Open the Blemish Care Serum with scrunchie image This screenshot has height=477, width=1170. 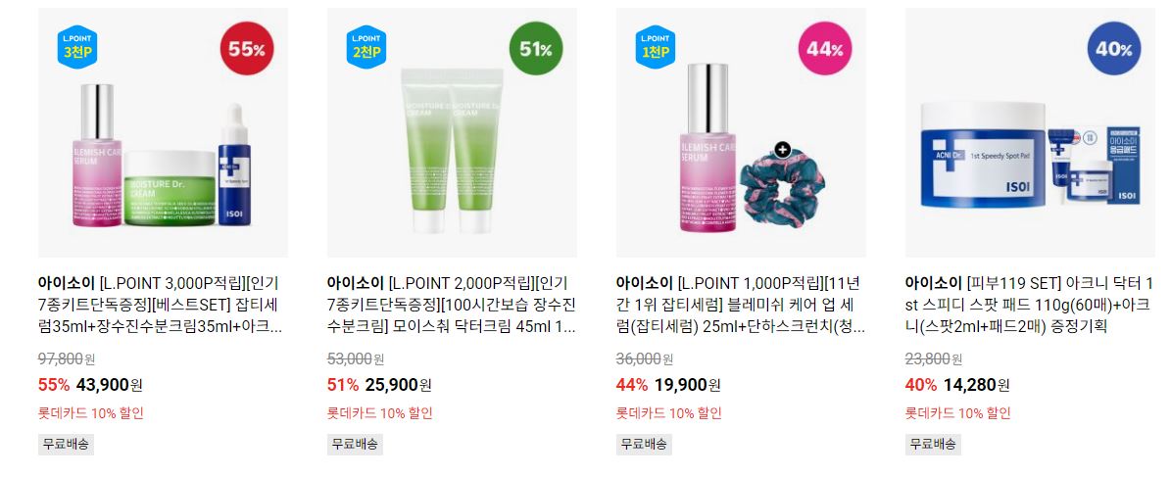point(741,132)
